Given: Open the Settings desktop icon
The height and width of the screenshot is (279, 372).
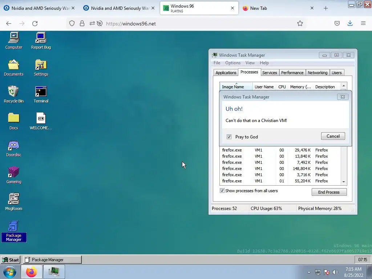Looking at the screenshot, I should pyautogui.click(x=41, y=68).
